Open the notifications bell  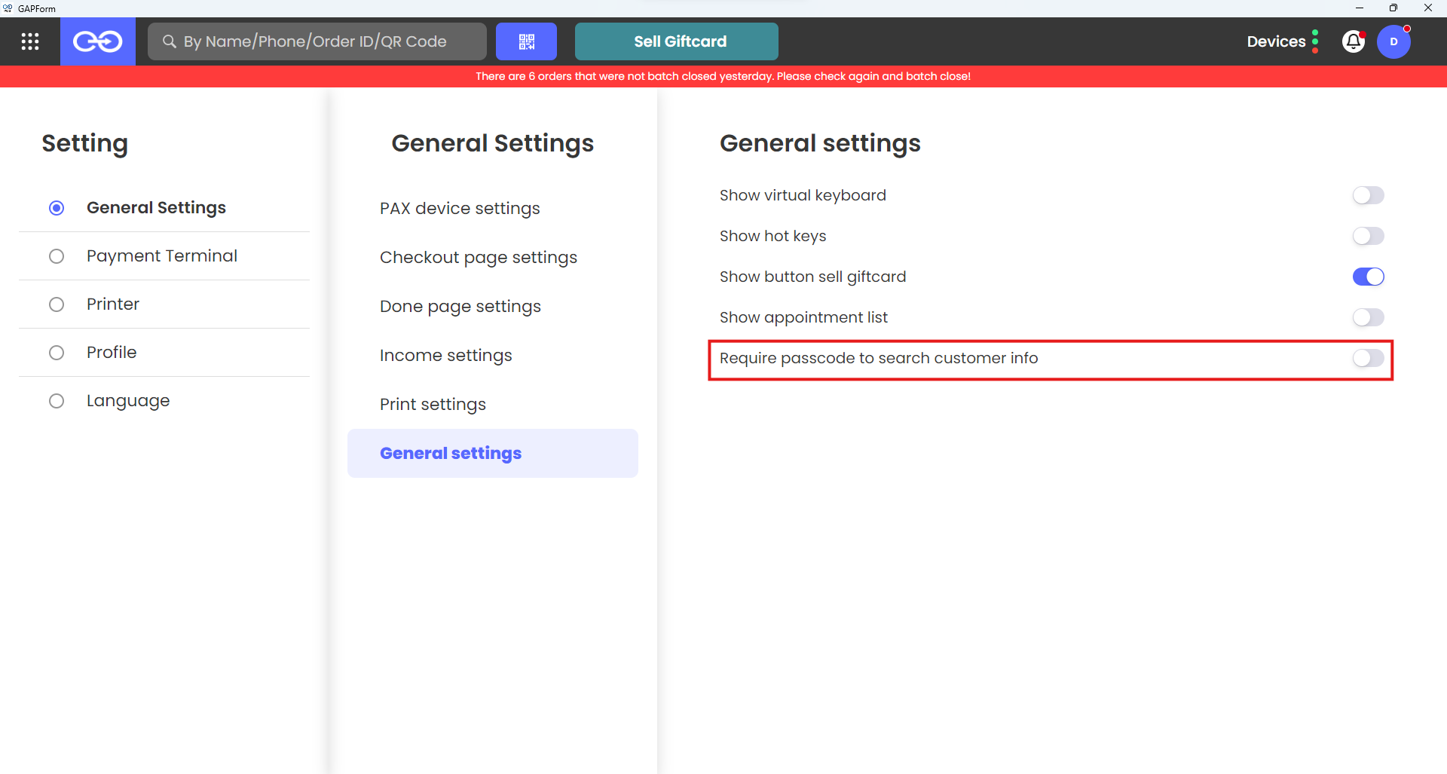(x=1354, y=41)
